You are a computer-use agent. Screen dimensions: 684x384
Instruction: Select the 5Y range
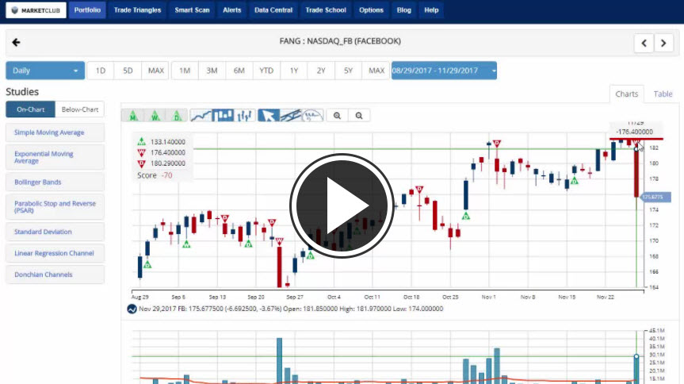pyautogui.click(x=348, y=71)
